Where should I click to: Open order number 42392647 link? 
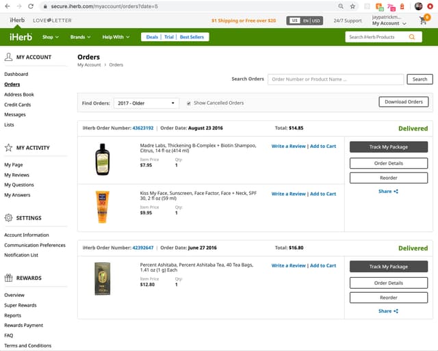[x=143, y=248]
